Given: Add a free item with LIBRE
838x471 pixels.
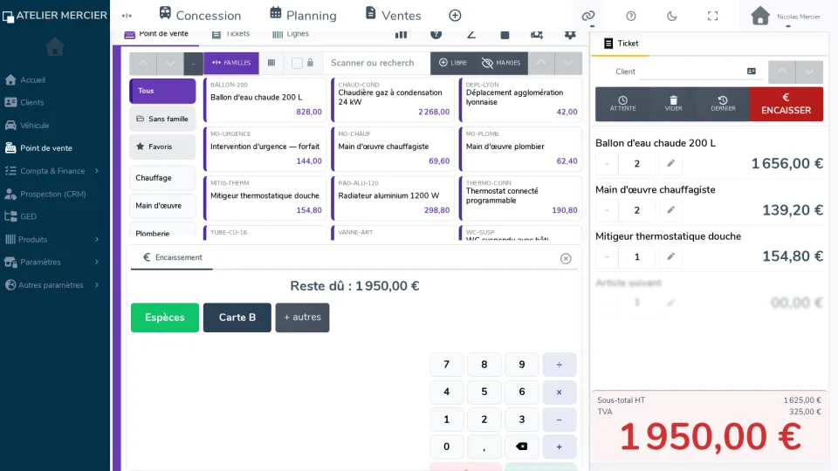Looking at the screenshot, I should [453, 63].
